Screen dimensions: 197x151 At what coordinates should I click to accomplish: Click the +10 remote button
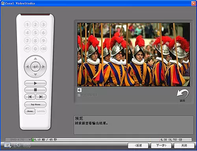[43, 49]
